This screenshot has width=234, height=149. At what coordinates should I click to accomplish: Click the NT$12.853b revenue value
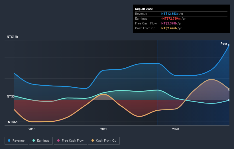pyautogui.click(x=170, y=14)
